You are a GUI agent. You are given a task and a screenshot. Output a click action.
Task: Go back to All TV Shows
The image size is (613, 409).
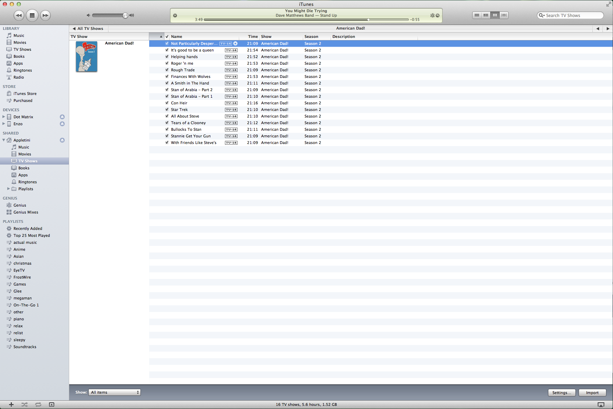coord(88,29)
